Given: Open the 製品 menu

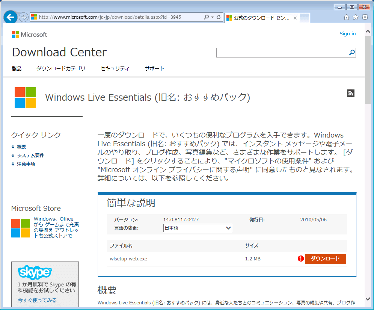Looking at the screenshot, I should (17, 68).
